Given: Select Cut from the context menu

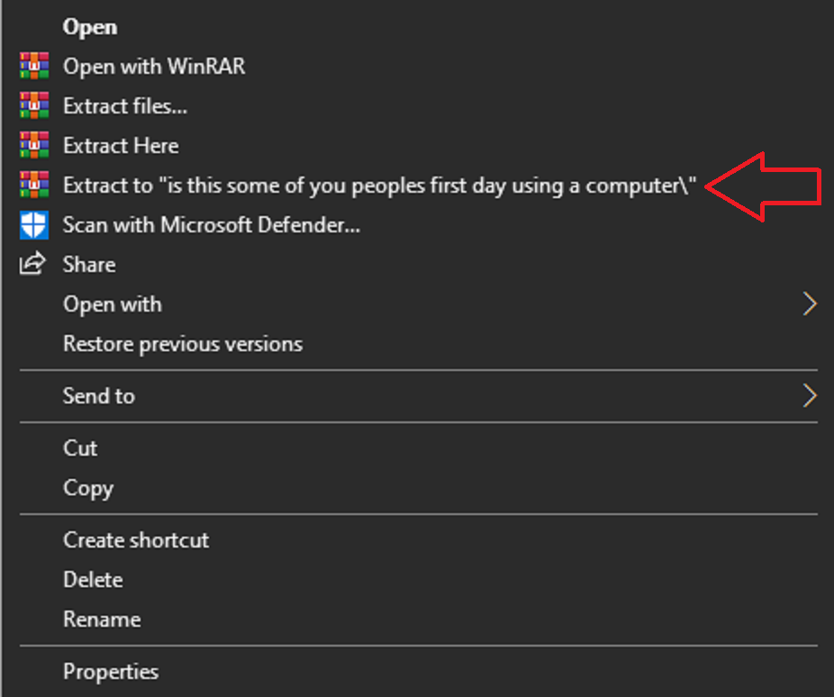Looking at the screenshot, I should [80, 448].
